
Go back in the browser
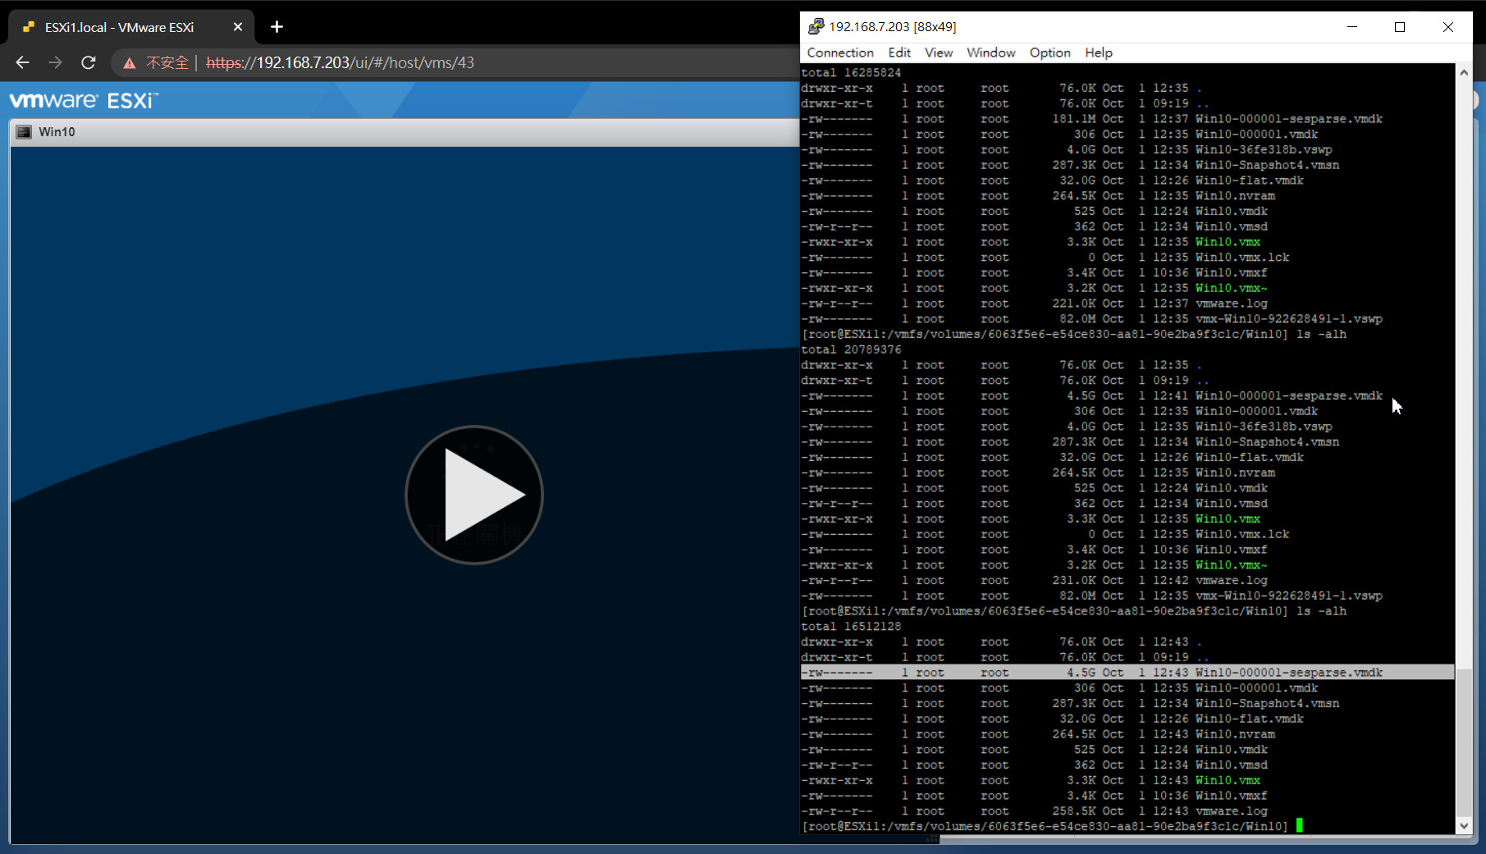[x=22, y=62]
